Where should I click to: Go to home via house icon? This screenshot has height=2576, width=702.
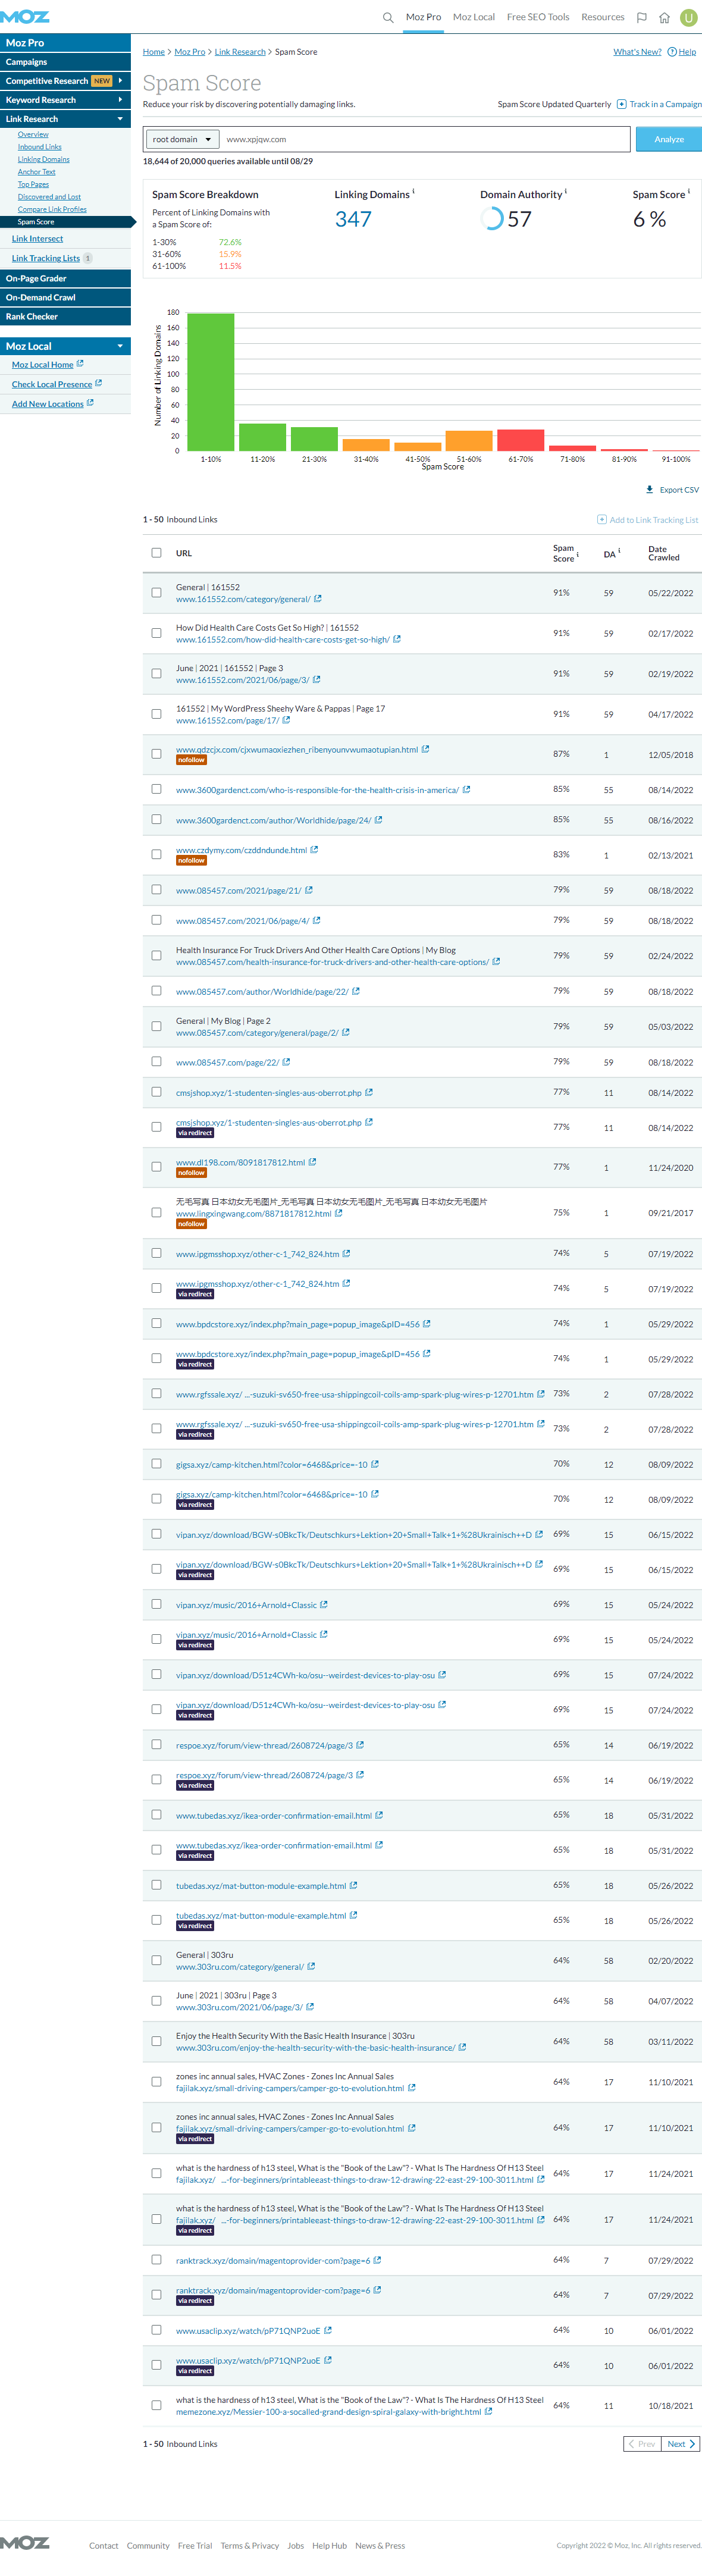[x=664, y=17]
